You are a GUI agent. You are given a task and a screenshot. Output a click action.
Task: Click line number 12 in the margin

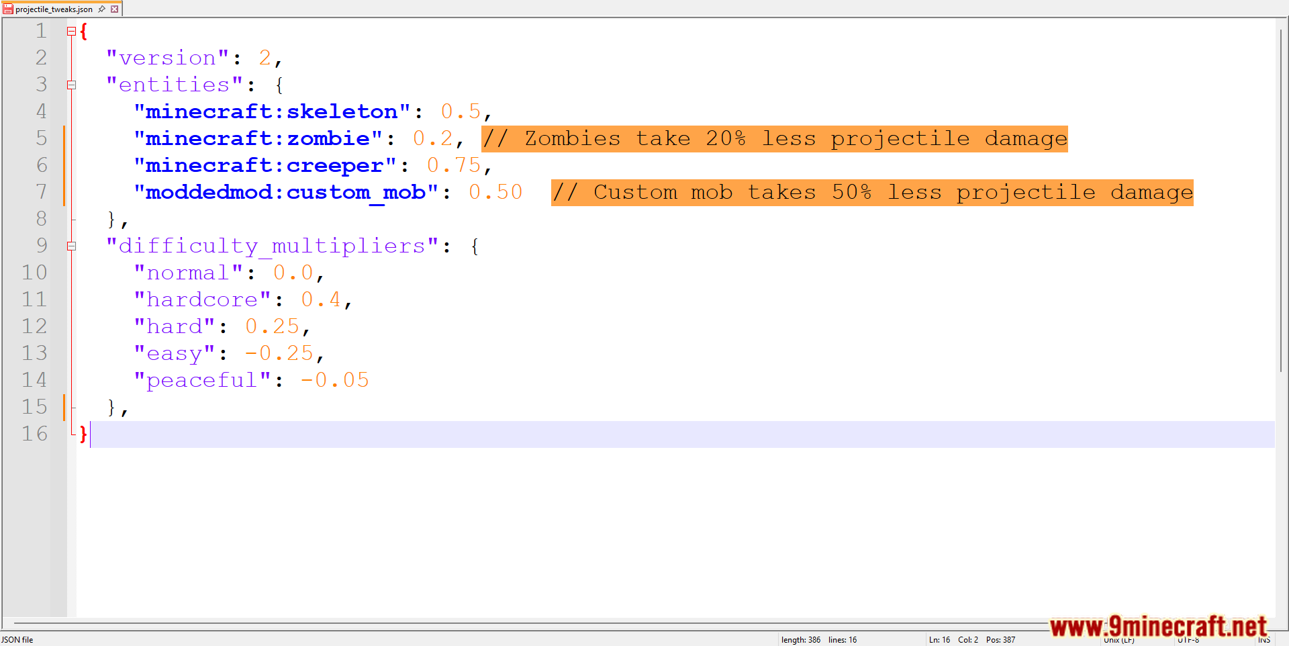34,326
